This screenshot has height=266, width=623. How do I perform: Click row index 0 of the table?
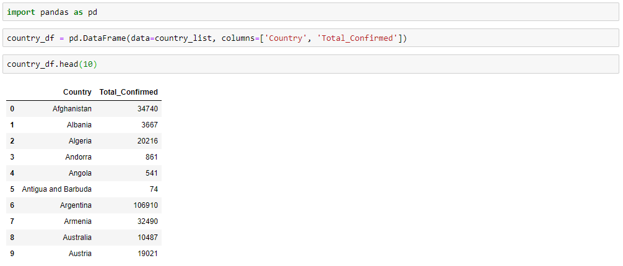pos(12,108)
